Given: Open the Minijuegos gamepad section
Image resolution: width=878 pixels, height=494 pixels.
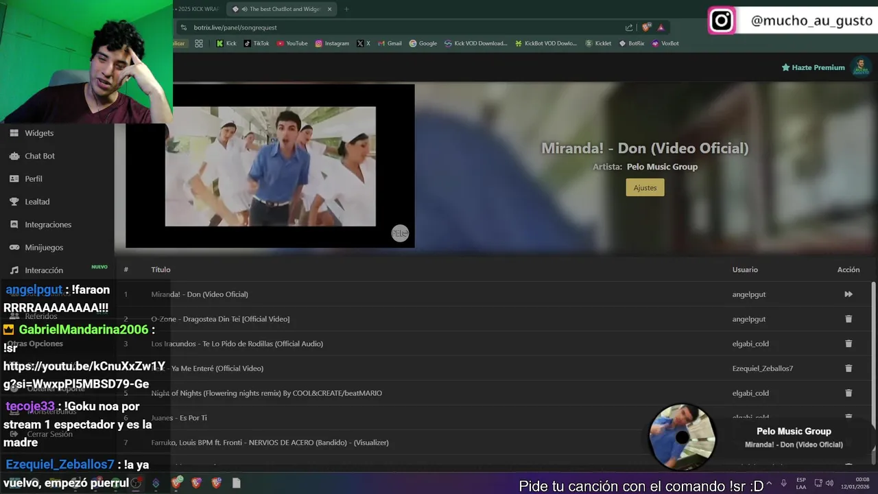Looking at the screenshot, I should point(44,247).
